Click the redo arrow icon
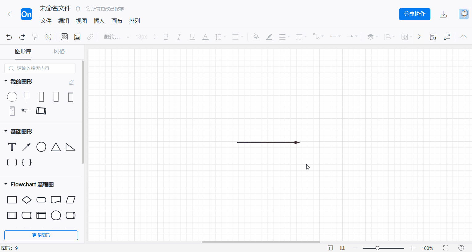 coord(22,37)
